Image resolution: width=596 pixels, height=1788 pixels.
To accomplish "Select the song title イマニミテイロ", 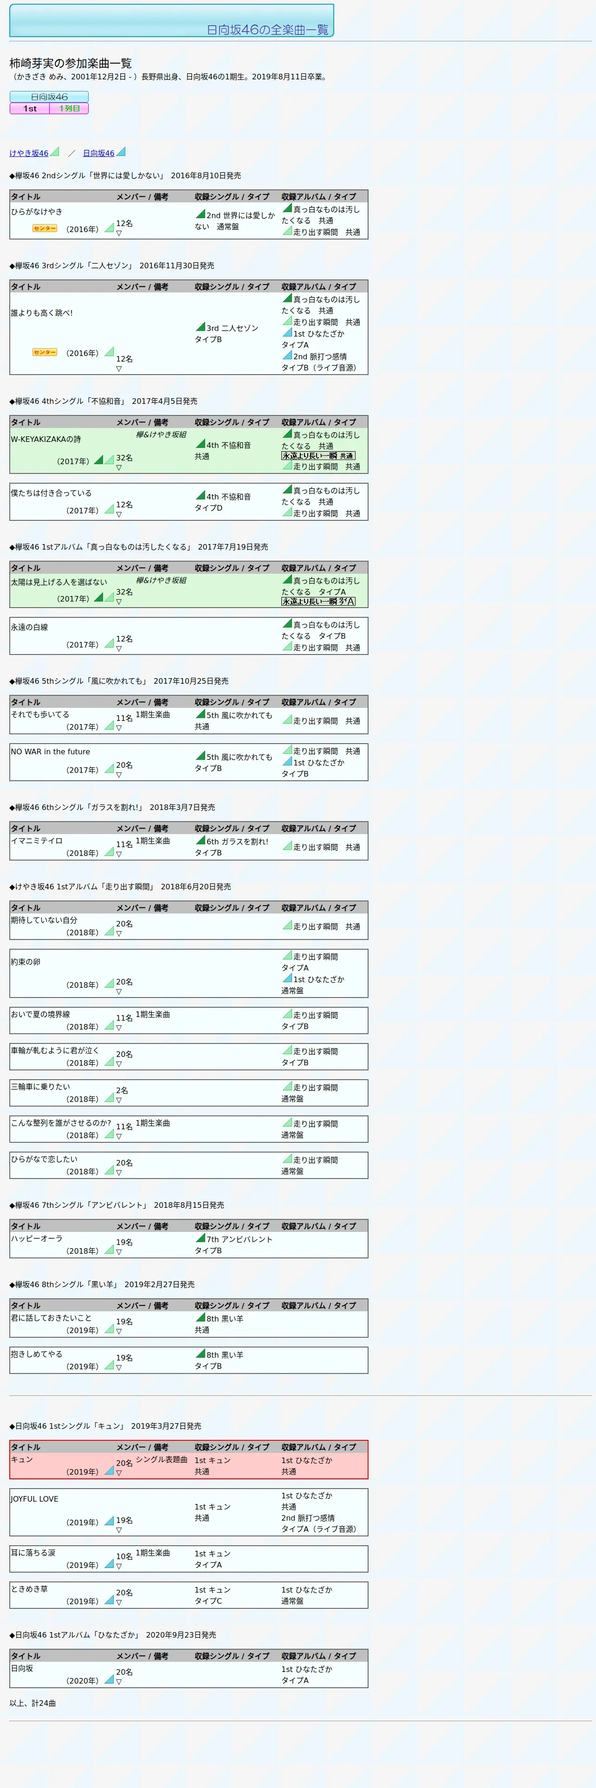I will click(37, 841).
